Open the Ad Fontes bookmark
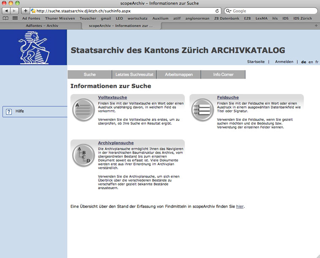 pyautogui.click(x=31, y=19)
